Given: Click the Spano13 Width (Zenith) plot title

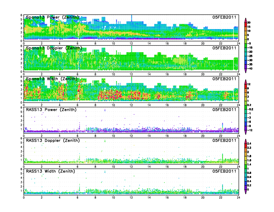Looking at the screenshot, I should tap(53, 79).
